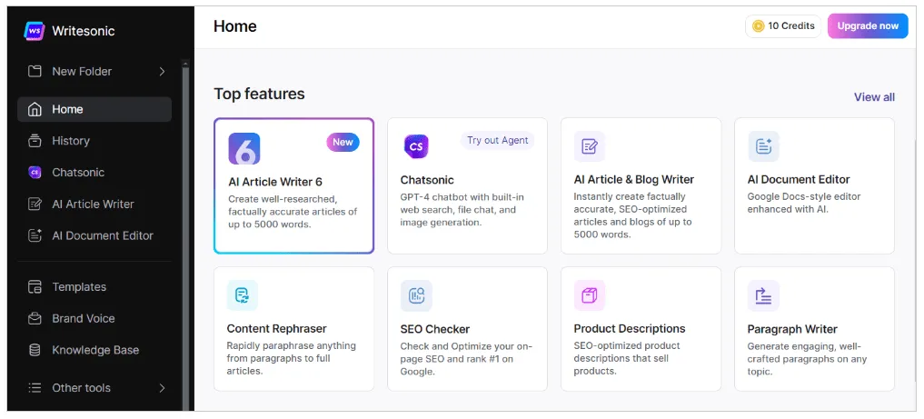Click the Try out Agent badge
The height and width of the screenshot is (419, 924).
click(497, 140)
